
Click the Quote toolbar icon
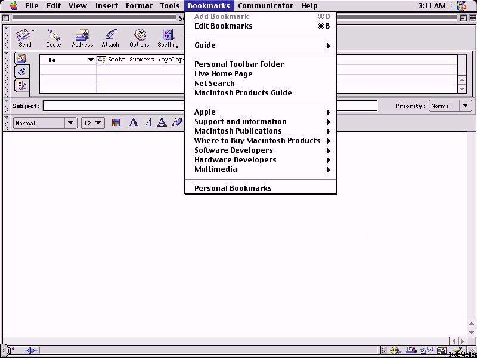(x=54, y=38)
